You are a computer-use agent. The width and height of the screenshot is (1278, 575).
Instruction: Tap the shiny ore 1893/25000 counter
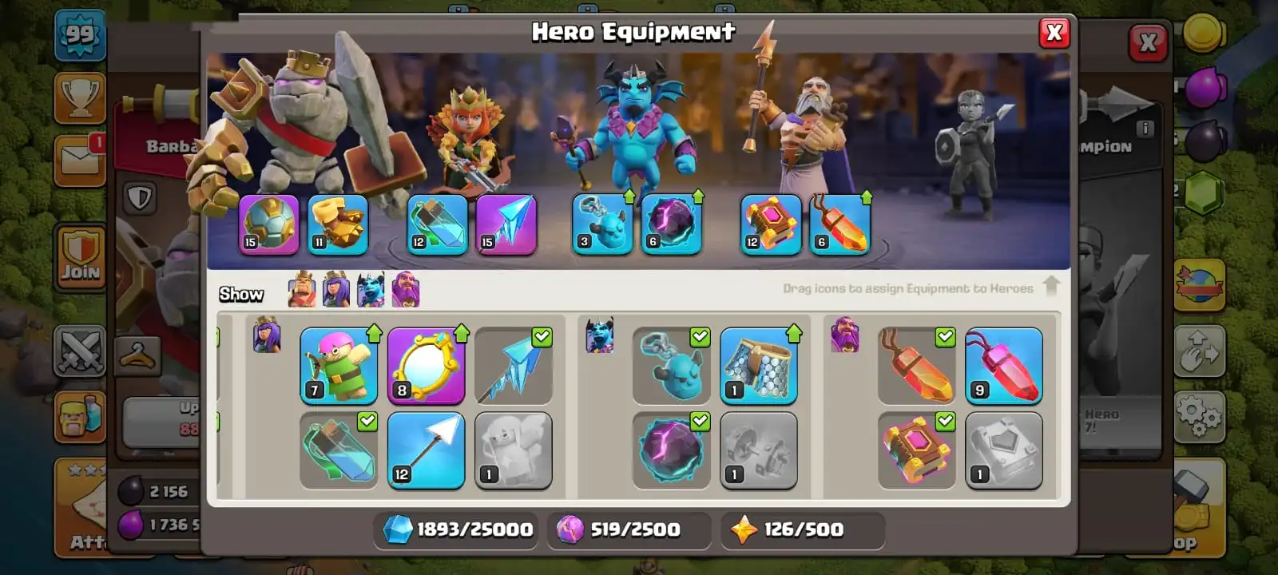[457, 529]
